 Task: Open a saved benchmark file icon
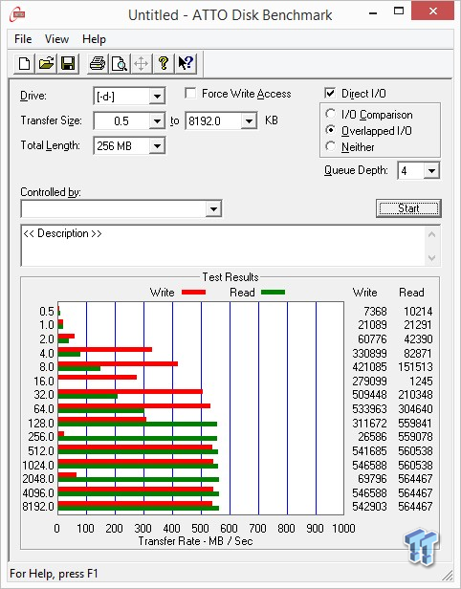coord(46,63)
